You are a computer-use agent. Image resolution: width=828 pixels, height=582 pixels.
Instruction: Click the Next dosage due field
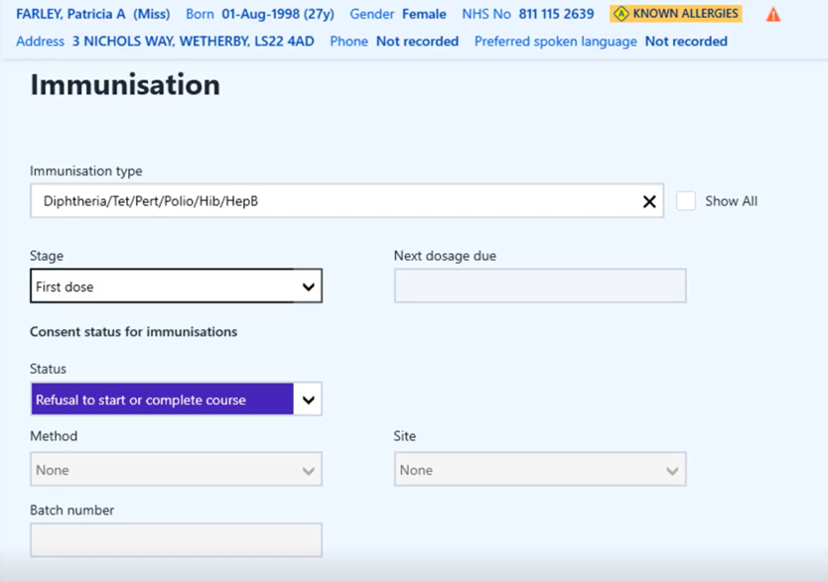click(x=540, y=286)
